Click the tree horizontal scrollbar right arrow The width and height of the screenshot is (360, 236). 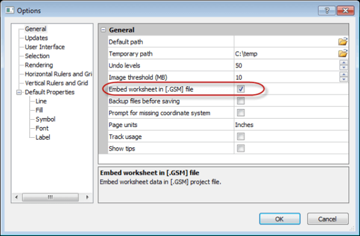(x=87, y=197)
